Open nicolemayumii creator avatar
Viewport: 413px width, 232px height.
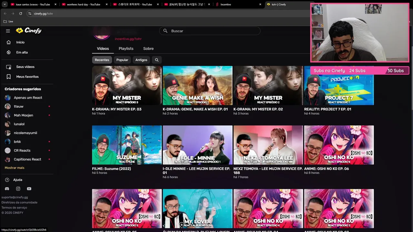pyautogui.click(x=8, y=133)
